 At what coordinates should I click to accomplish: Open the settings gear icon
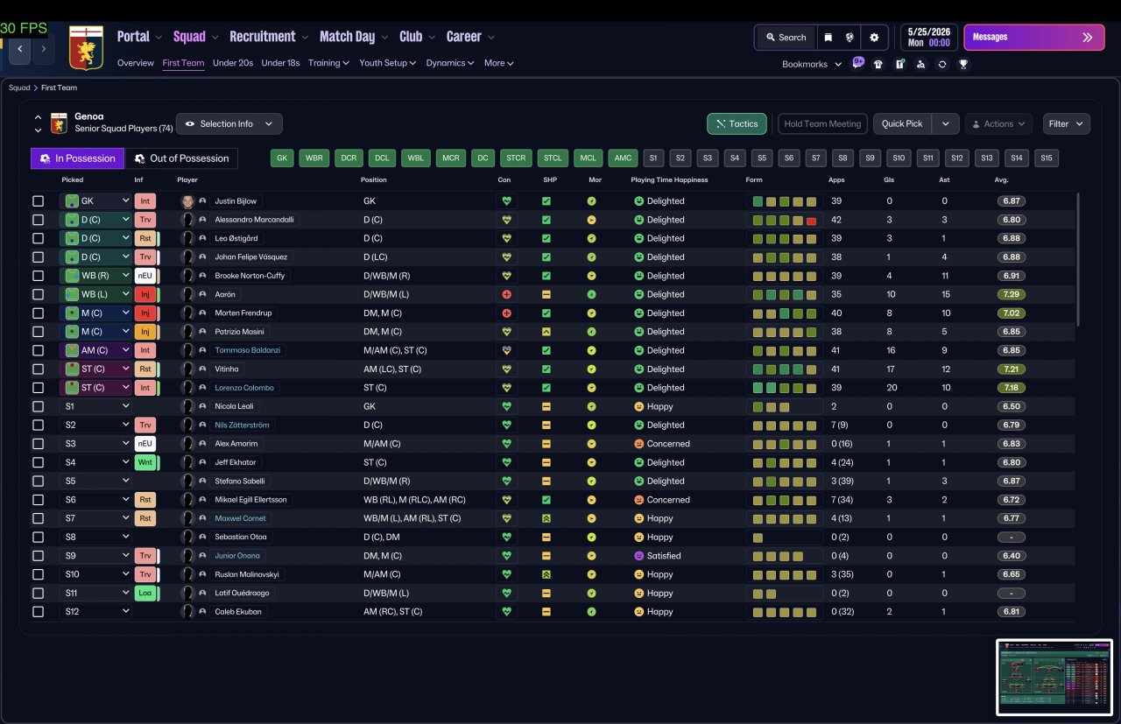coord(874,38)
